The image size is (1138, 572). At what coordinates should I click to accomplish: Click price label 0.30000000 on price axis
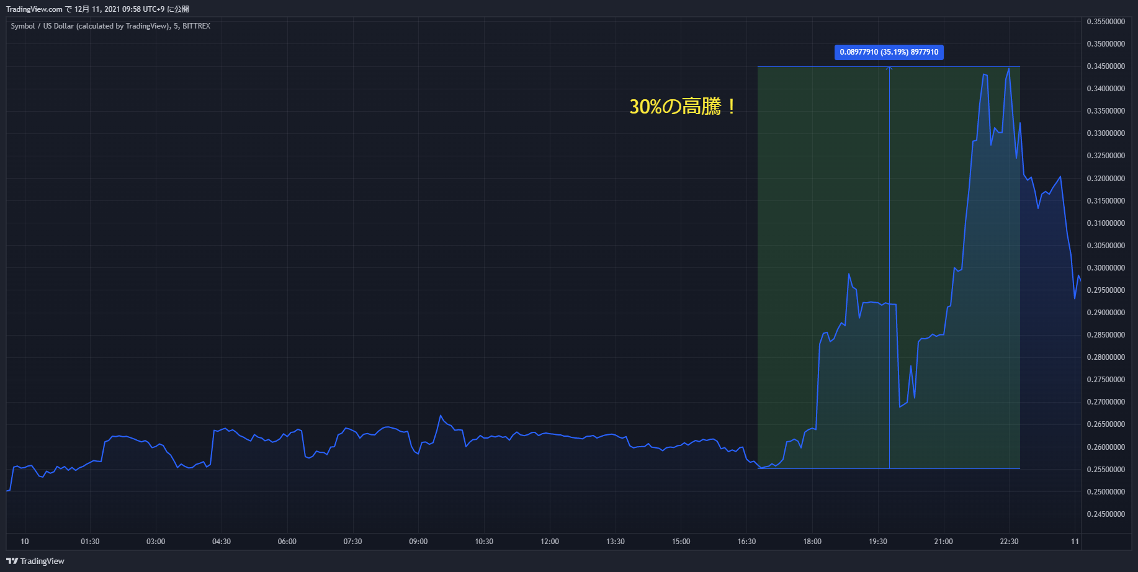pyautogui.click(x=1106, y=268)
